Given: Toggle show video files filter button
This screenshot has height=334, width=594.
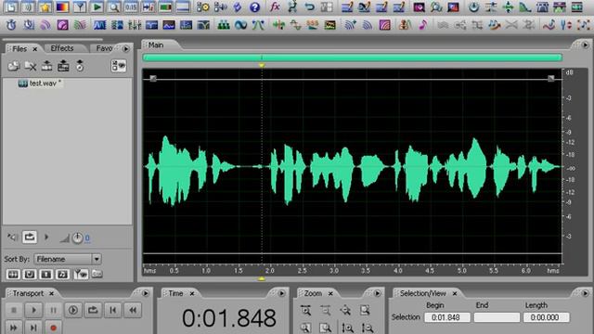Looking at the screenshot, I should pyautogui.click(x=46, y=274).
